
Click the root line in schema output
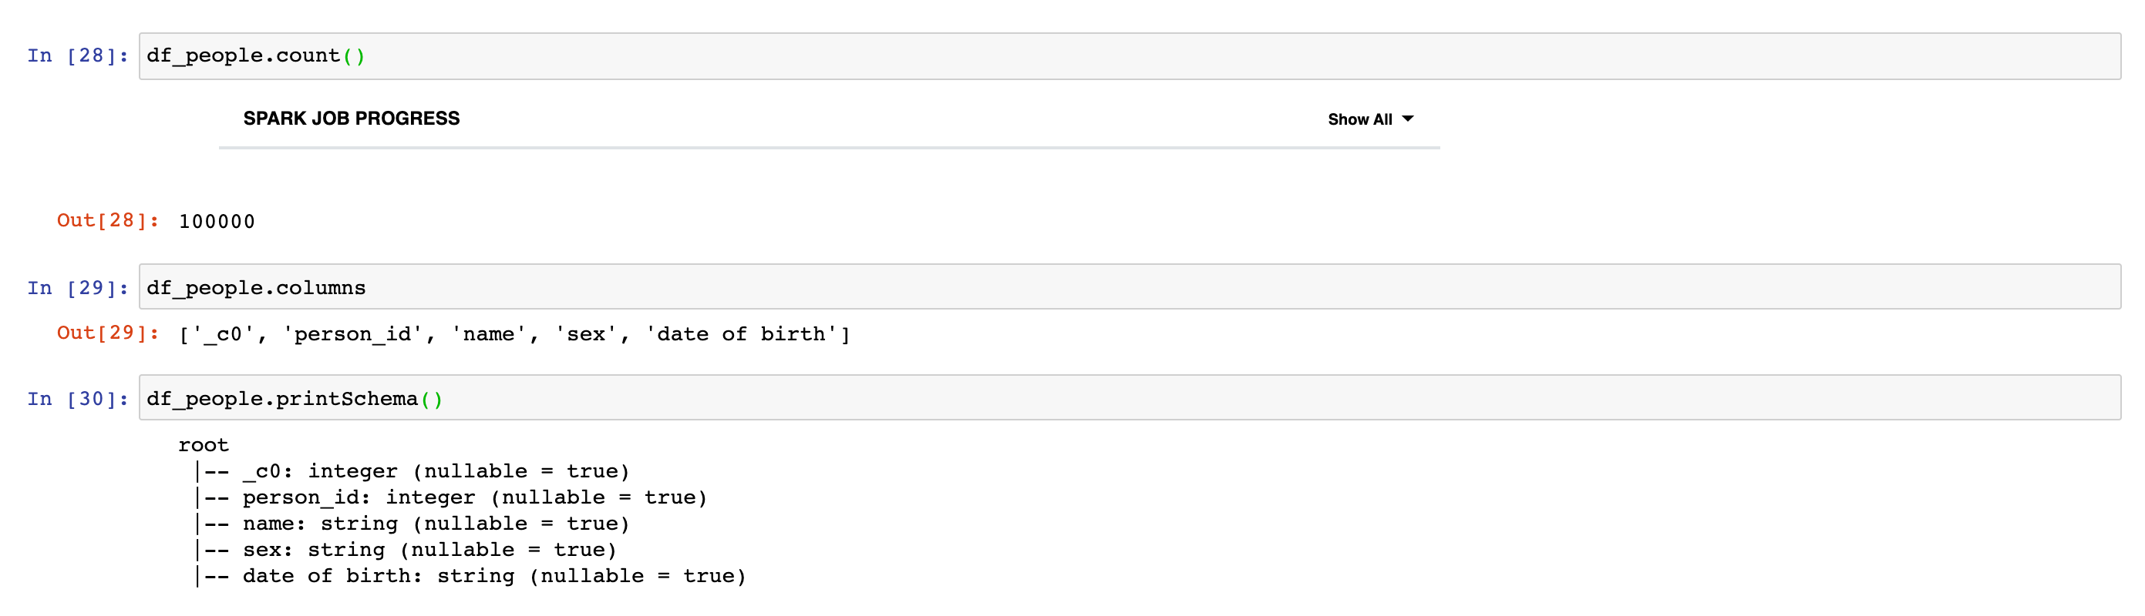point(204,445)
